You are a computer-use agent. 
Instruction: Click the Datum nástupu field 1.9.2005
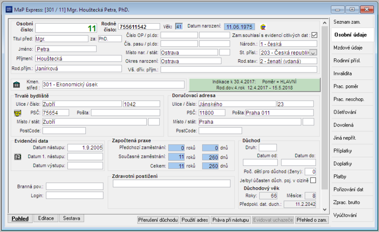[85, 148]
